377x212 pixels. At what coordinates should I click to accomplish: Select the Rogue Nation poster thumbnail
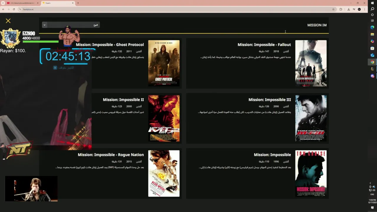[x=164, y=173]
